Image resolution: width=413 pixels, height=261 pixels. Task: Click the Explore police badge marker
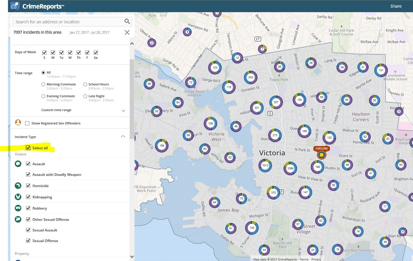coord(321,155)
